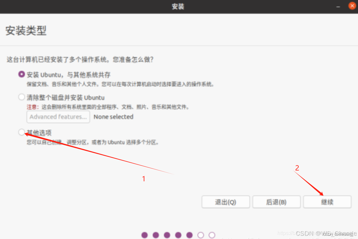Click the description "保留文档、音乐和其他个人文件"
The image size is (358, 239).
tap(63, 84)
